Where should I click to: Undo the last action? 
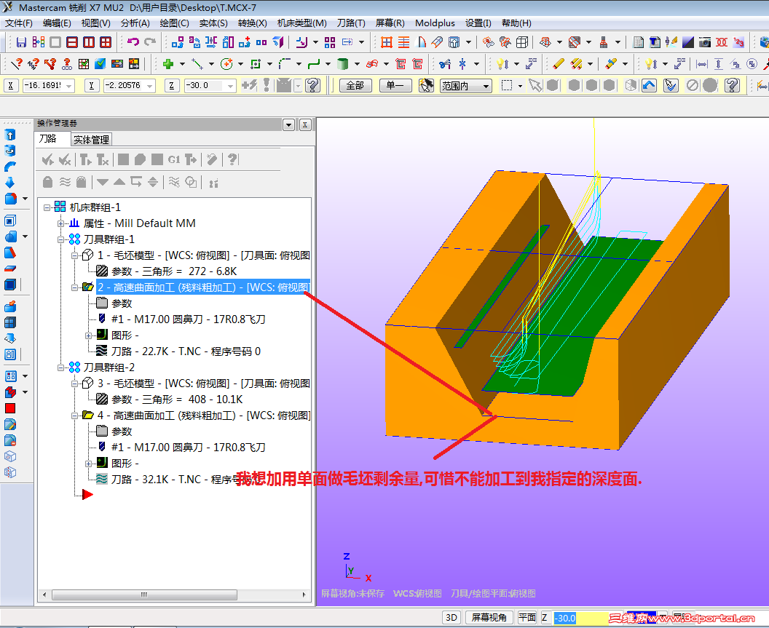[133, 42]
